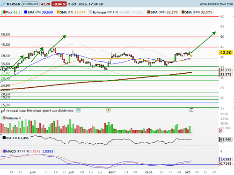
Task: Click the MERSEN ticker name
Action: click(x=14, y=4)
